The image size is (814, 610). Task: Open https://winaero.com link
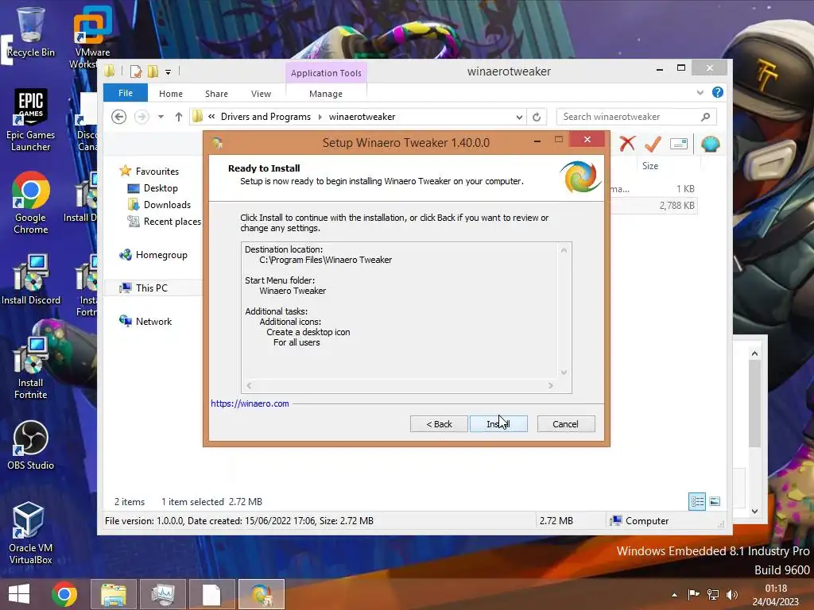pyautogui.click(x=250, y=403)
